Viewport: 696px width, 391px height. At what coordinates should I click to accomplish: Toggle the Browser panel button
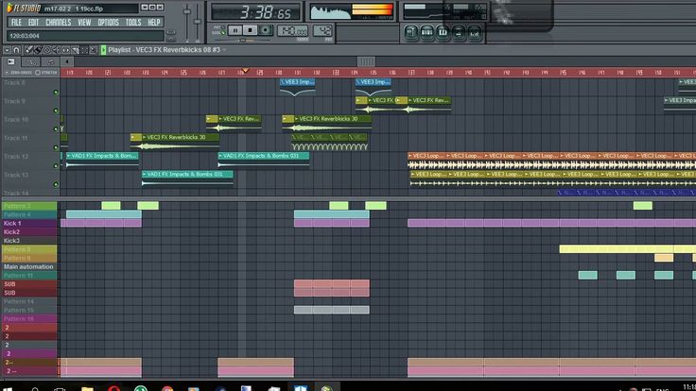pos(459,33)
